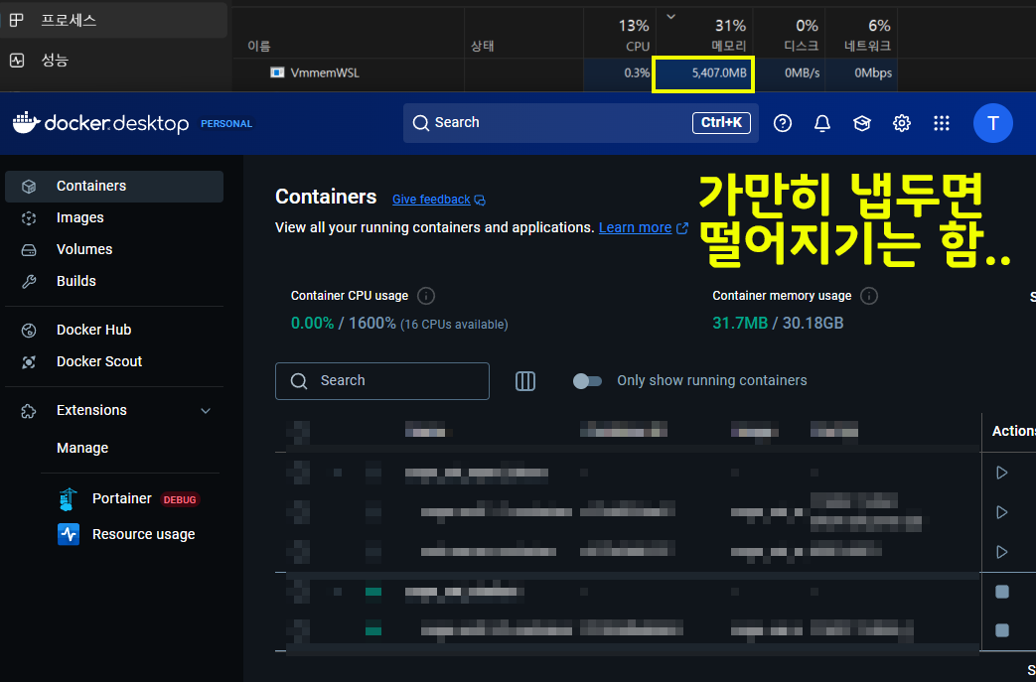
Task: Focus the containers list Search box
Action: pyautogui.click(x=382, y=381)
